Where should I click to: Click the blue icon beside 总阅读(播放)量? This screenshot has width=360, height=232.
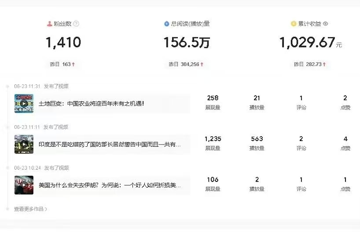(167, 24)
